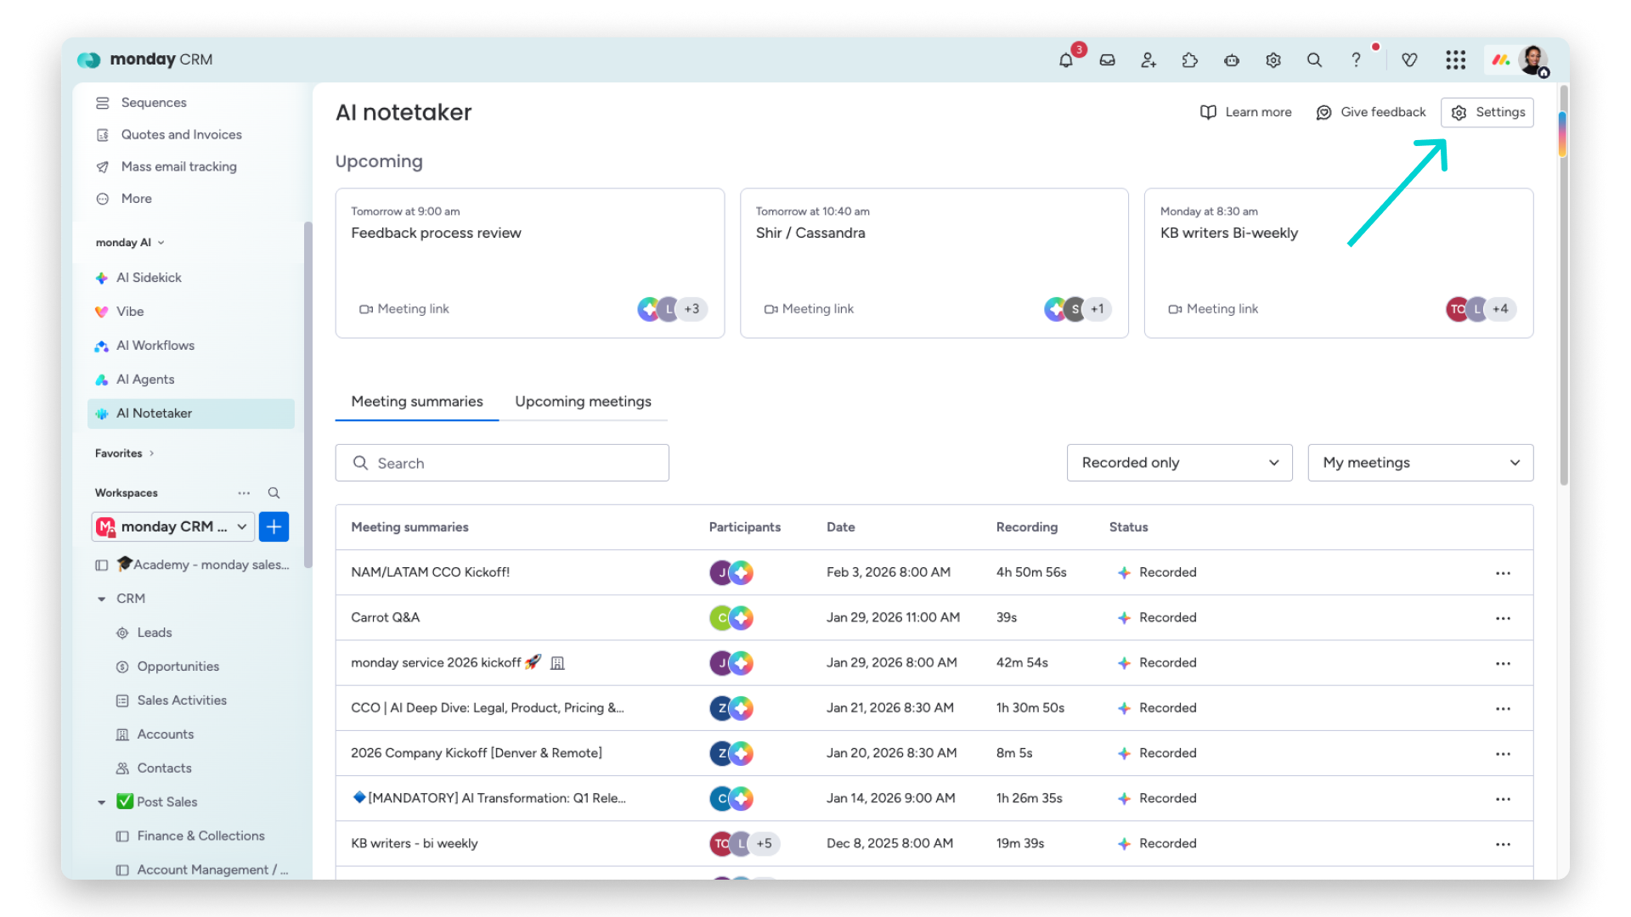Open options for KB writers - bi weekly
The image size is (1631, 917).
click(x=1503, y=844)
